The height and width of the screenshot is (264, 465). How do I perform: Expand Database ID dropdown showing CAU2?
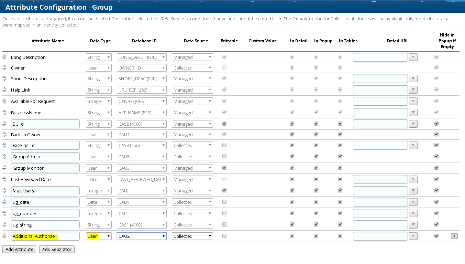click(142, 236)
